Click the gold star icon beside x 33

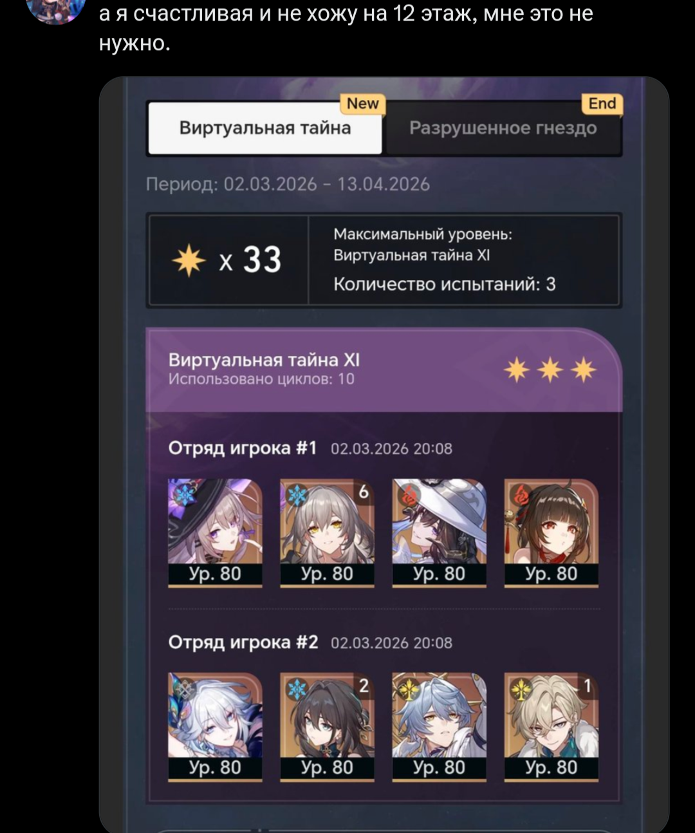pyautogui.click(x=189, y=260)
